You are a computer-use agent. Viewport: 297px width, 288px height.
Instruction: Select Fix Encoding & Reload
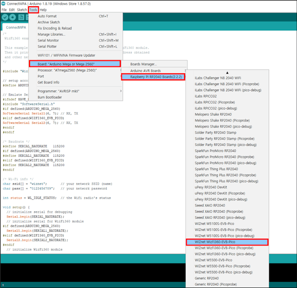tap(76, 29)
